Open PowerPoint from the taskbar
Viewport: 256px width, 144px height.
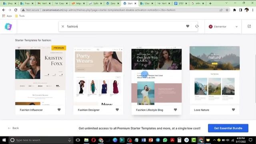(x=151, y=140)
